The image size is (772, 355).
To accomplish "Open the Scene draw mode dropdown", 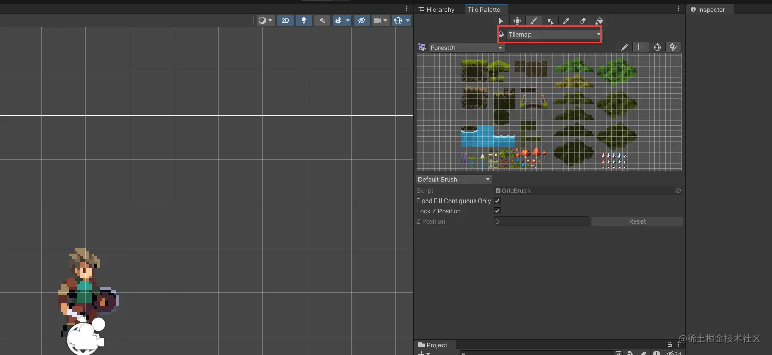I will 265,20.
